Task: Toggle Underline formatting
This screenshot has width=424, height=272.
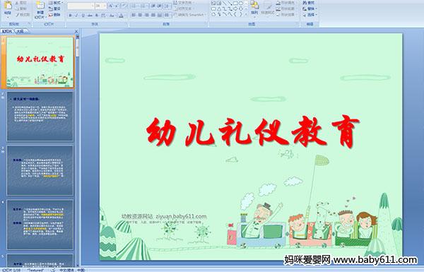Action: [x=83, y=16]
